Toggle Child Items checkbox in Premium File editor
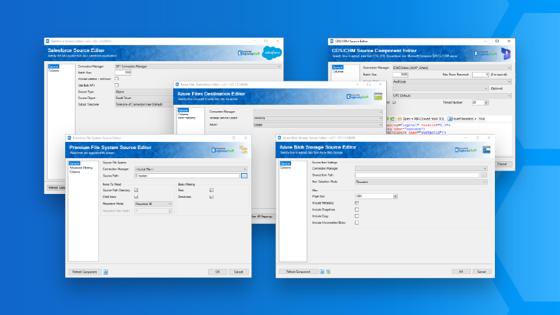 [136, 197]
